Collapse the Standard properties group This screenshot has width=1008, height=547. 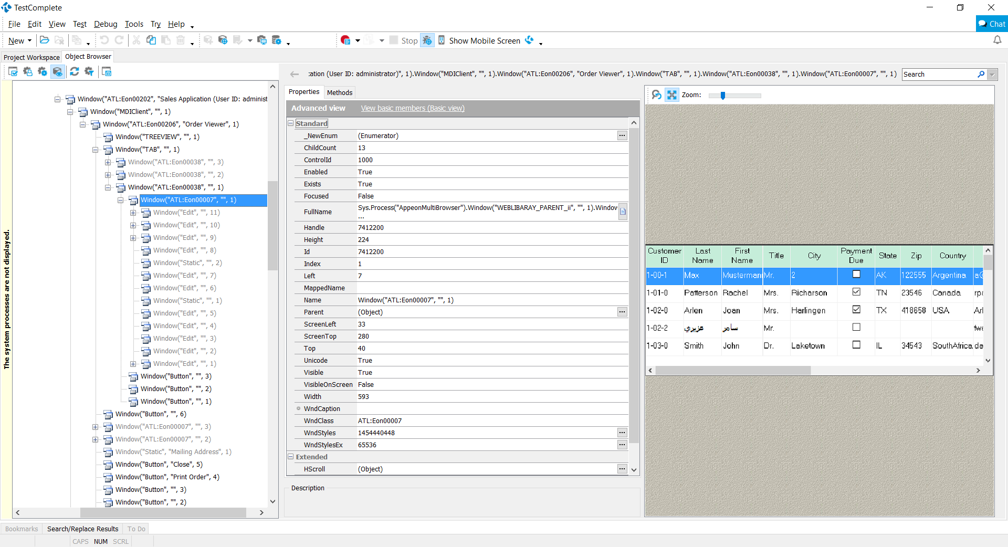pos(290,123)
